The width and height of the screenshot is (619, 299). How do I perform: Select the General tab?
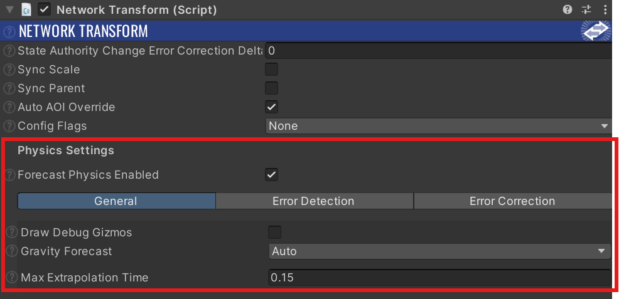[x=116, y=201]
